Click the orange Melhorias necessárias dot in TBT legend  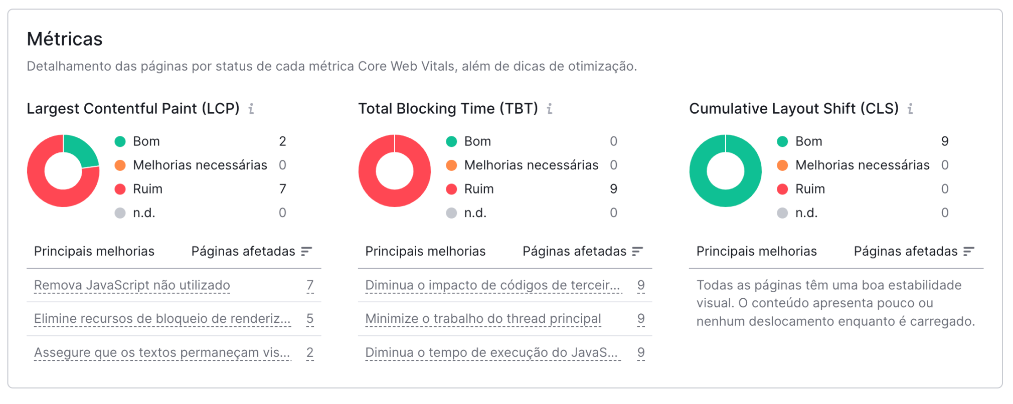pyautogui.click(x=451, y=164)
